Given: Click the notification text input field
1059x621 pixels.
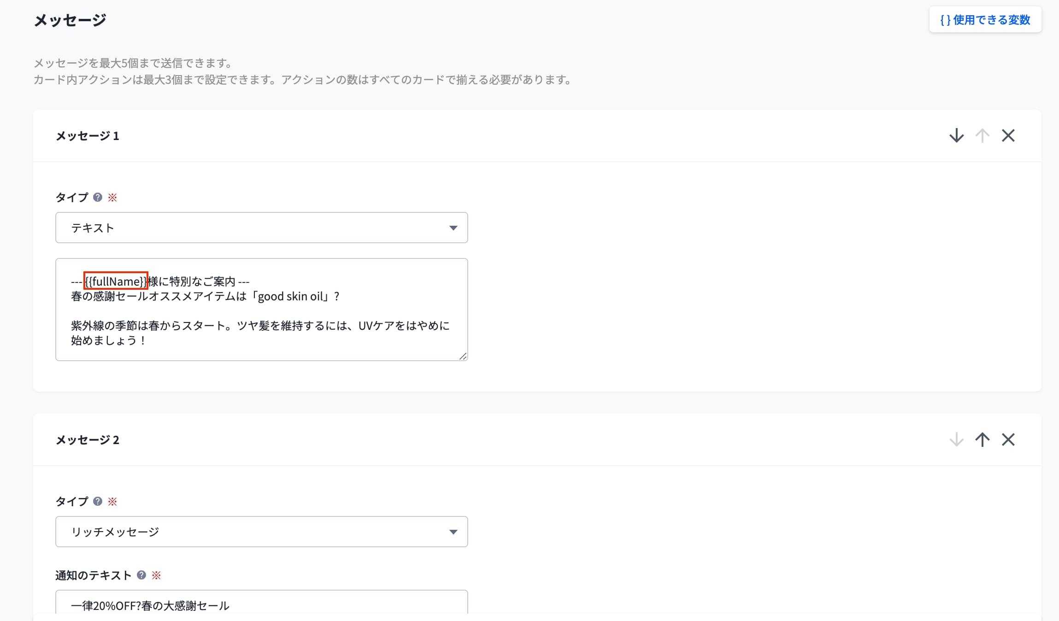Looking at the screenshot, I should click(x=261, y=604).
